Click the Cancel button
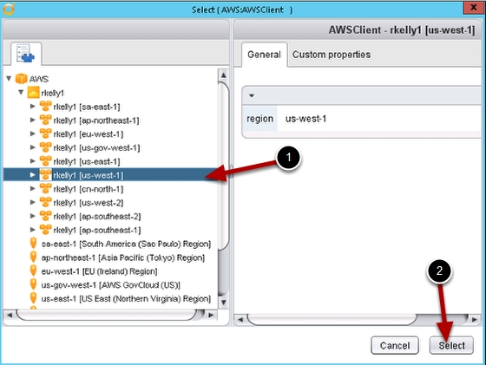This screenshot has height=365, width=486. 395,345
